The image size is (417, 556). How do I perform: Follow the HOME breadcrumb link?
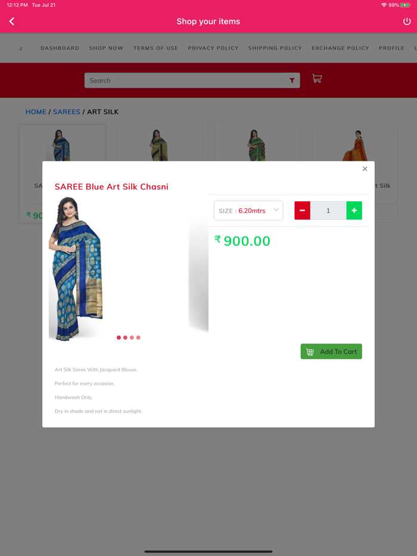tap(36, 112)
